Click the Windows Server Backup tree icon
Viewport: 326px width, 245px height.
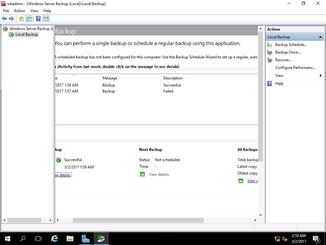pyautogui.click(x=5, y=29)
